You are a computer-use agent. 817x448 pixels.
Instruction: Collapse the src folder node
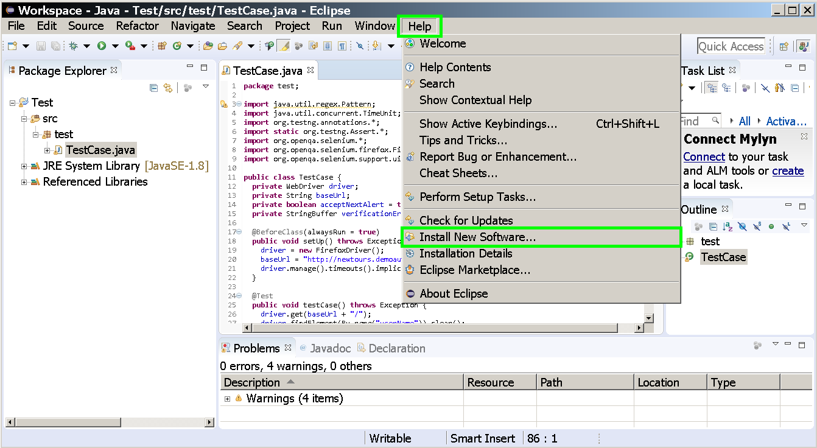pyautogui.click(x=24, y=118)
